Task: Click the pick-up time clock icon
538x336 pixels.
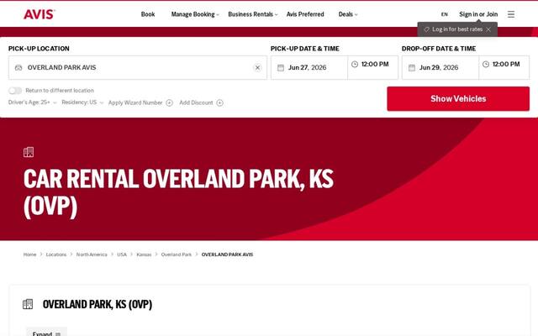Action: 355,64
